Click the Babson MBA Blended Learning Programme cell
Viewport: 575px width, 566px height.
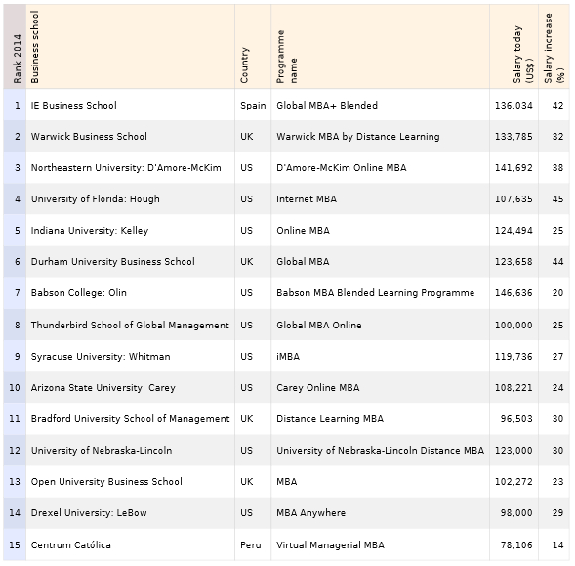coord(380,293)
